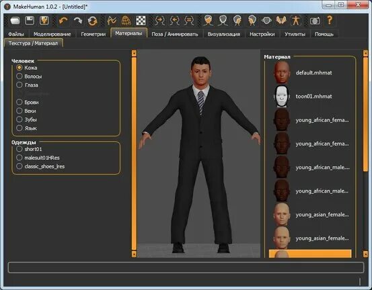Toggle the wireframe mesh icon
This screenshot has width=372, height=290.
[x=126, y=21]
